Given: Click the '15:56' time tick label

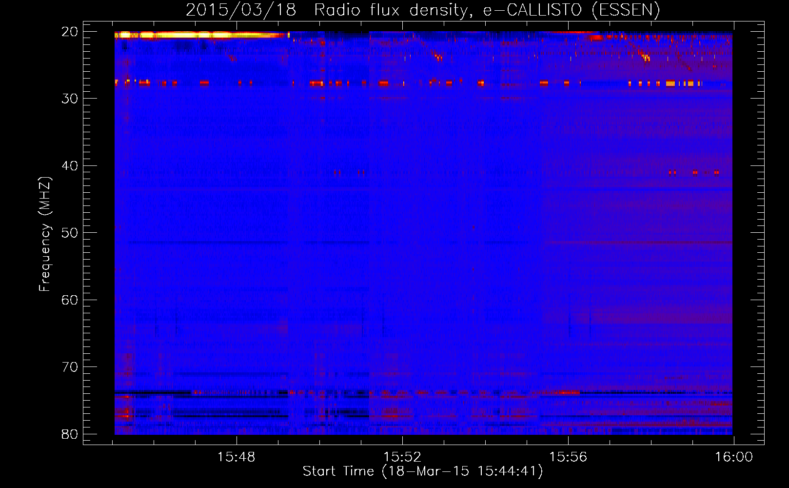Looking at the screenshot, I should click(x=568, y=457).
